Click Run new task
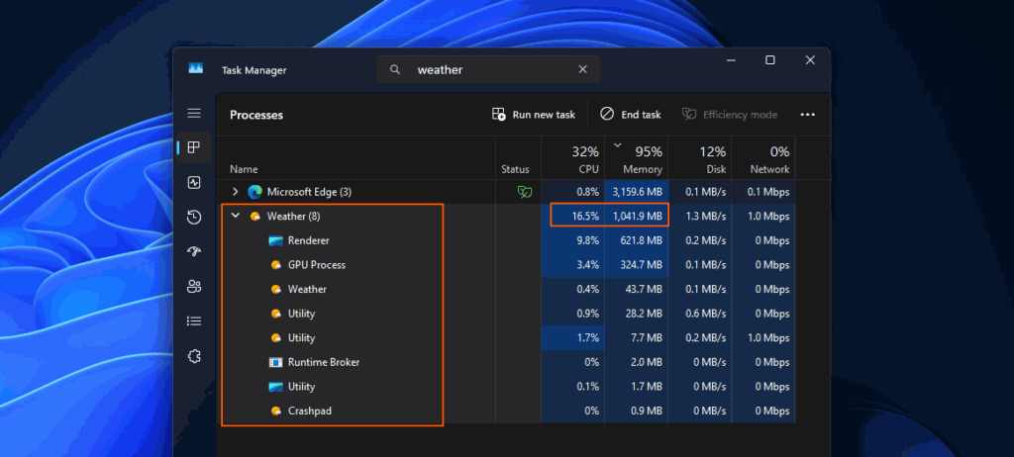The height and width of the screenshot is (457, 1014). tap(534, 115)
